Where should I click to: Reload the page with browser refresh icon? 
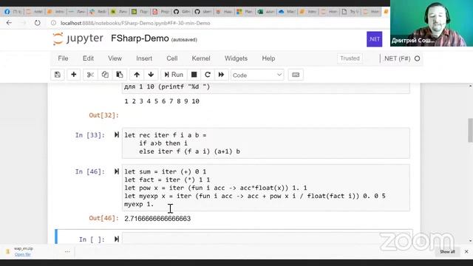37,23
